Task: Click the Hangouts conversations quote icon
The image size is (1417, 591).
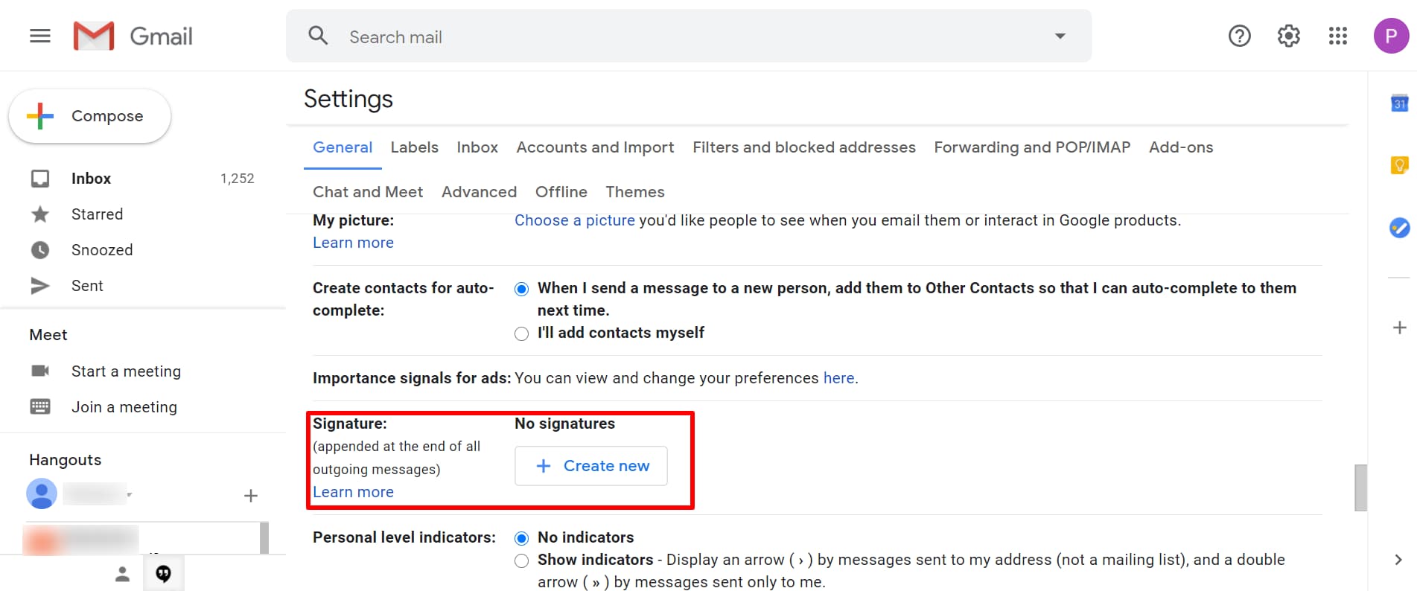Action: tap(163, 574)
